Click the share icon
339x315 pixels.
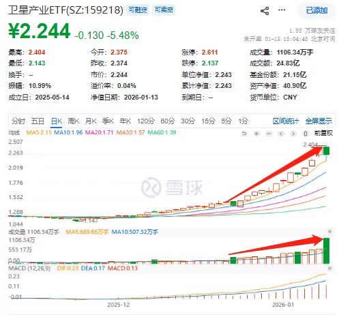265,10
